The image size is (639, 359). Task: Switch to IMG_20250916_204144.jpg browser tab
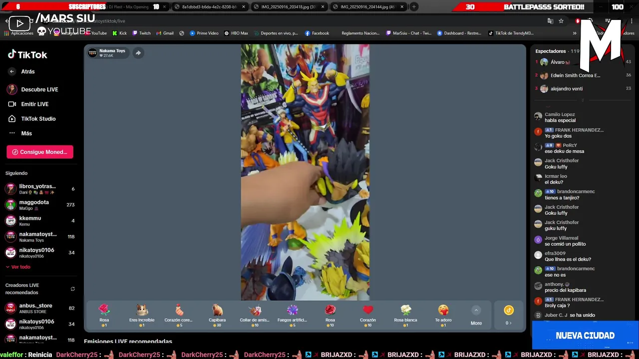click(367, 7)
